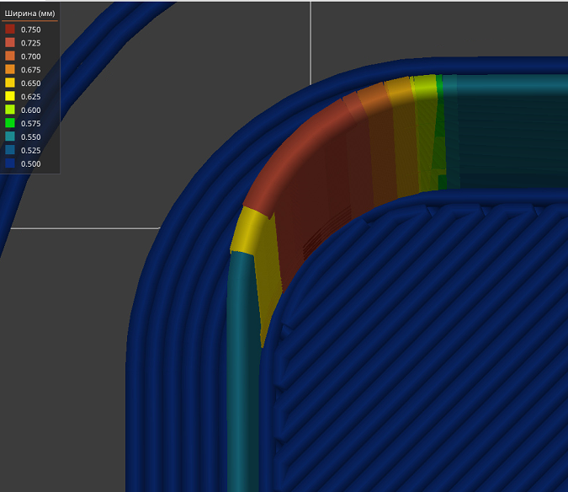Select the 0.525 blue legend swatch

click(x=10, y=150)
